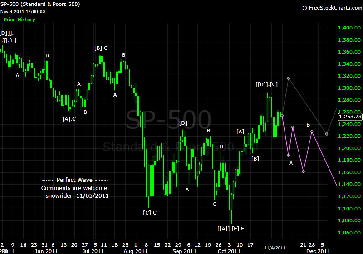Select the '[A].C' wave label
The height and width of the screenshot is (254, 363).
tap(69, 119)
